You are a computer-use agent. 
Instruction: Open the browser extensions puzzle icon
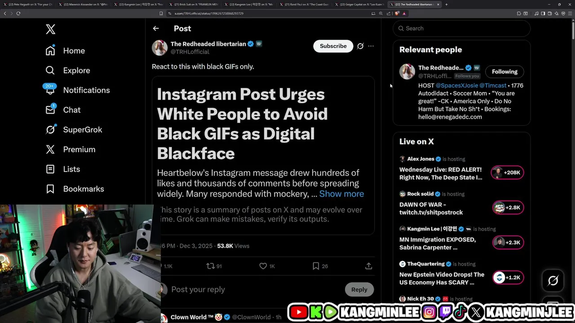tap(518, 13)
